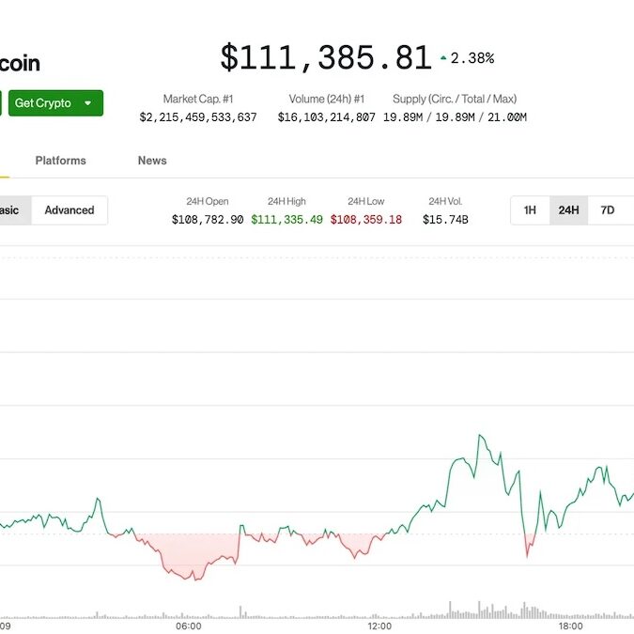Select the 1H time range
This screenshot has height=634, width=634.
(x=530, y=210)
